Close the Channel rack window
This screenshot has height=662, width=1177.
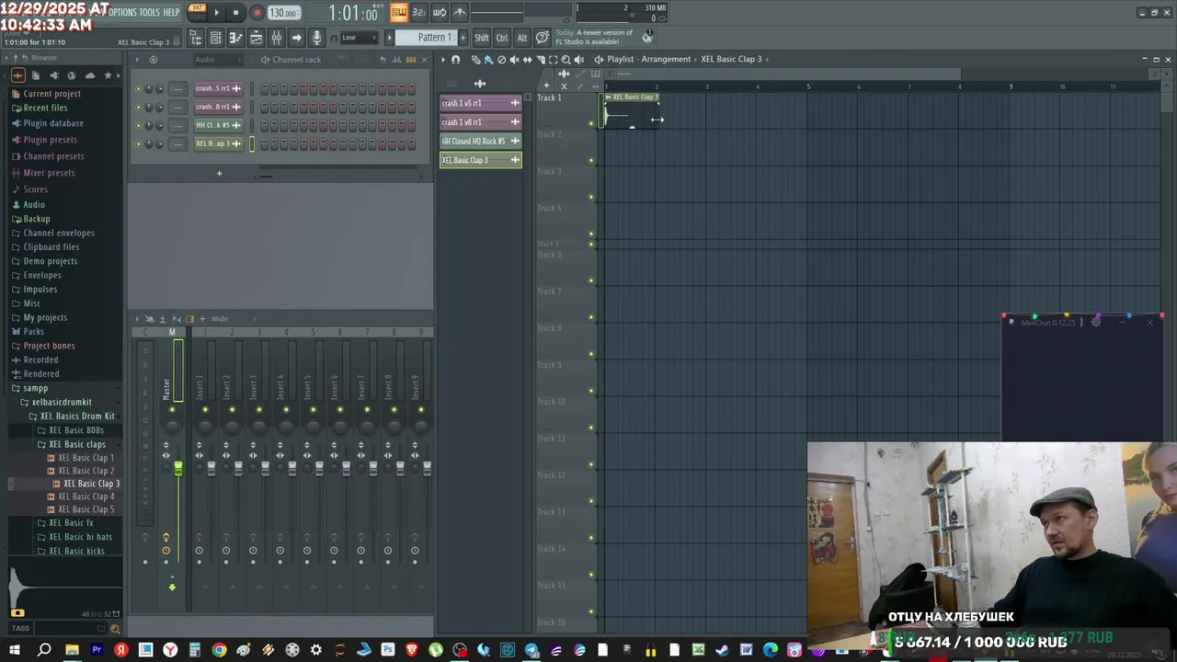coord(424,60)
